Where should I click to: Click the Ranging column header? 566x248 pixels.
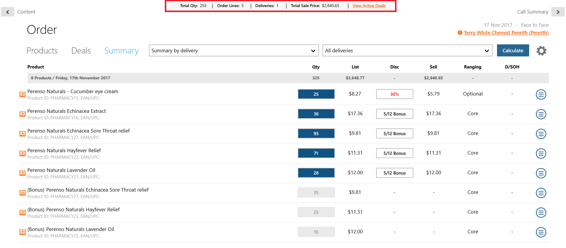point(473,67)
